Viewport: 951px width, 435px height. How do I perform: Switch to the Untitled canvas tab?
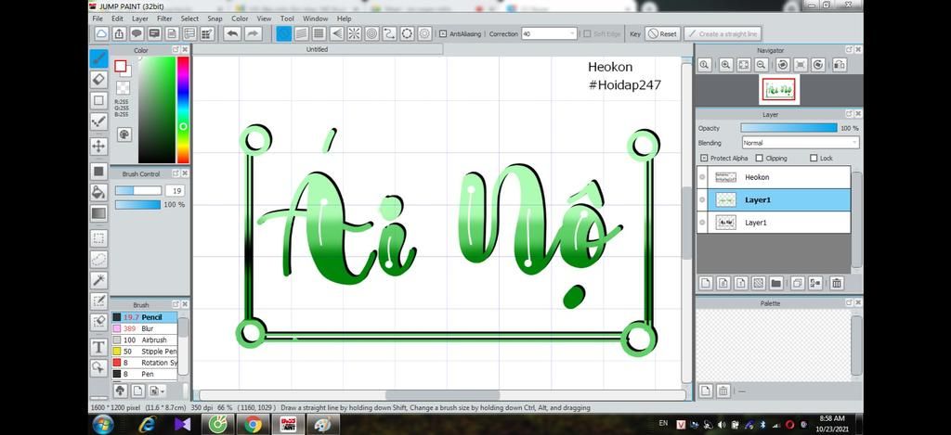coord(318,49)
